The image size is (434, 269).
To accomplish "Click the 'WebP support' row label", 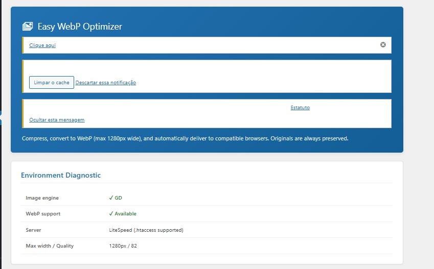I will (43, 214).
